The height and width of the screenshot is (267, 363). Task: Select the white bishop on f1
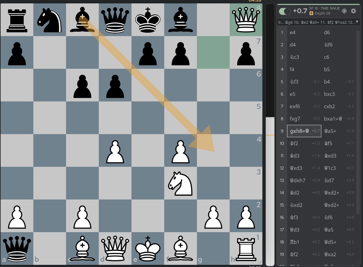pyautogui.click(x=180, y=249)
